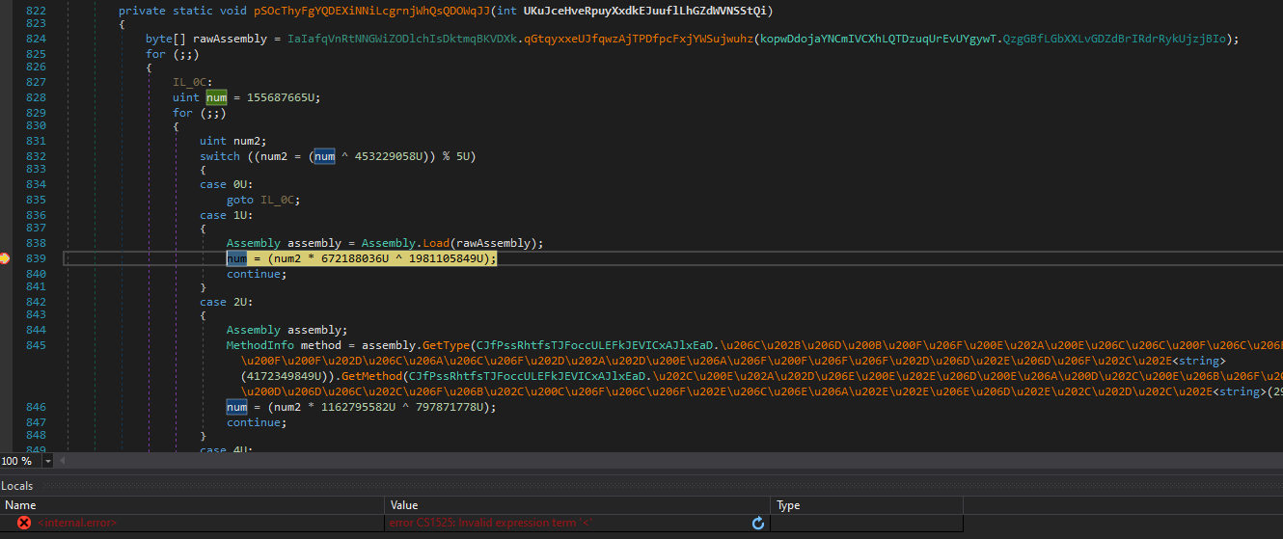
Task: Open the 100 % zoom level dropdown
Action: 48,461
